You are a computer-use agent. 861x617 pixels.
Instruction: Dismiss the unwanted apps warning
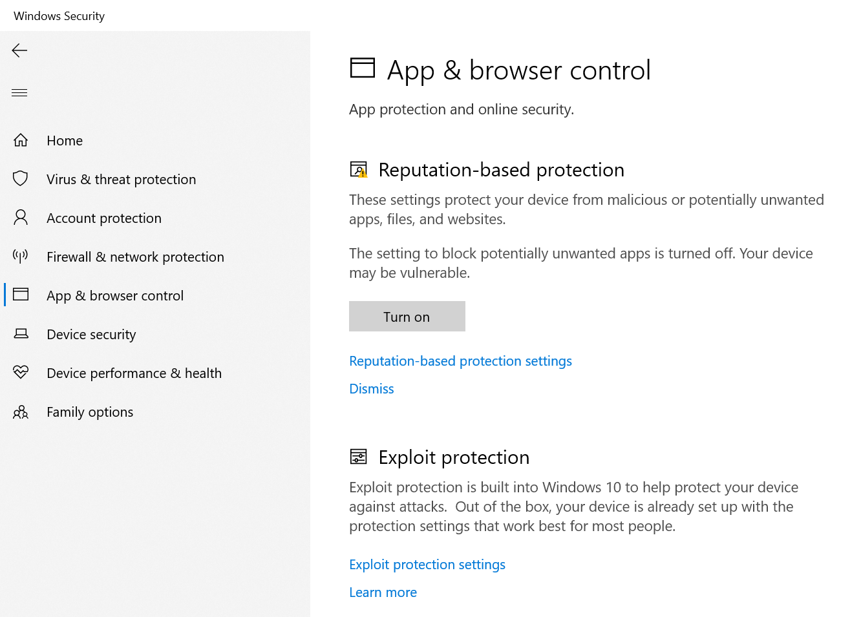[371, 388]
